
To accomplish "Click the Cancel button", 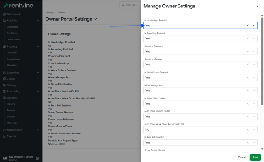I will click(x=242, y=157).
